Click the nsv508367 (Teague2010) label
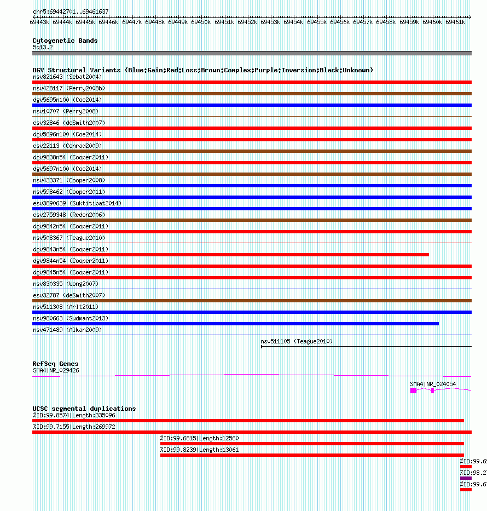The height and width of the screenshot is (511, 487). [x=69, y=238]
